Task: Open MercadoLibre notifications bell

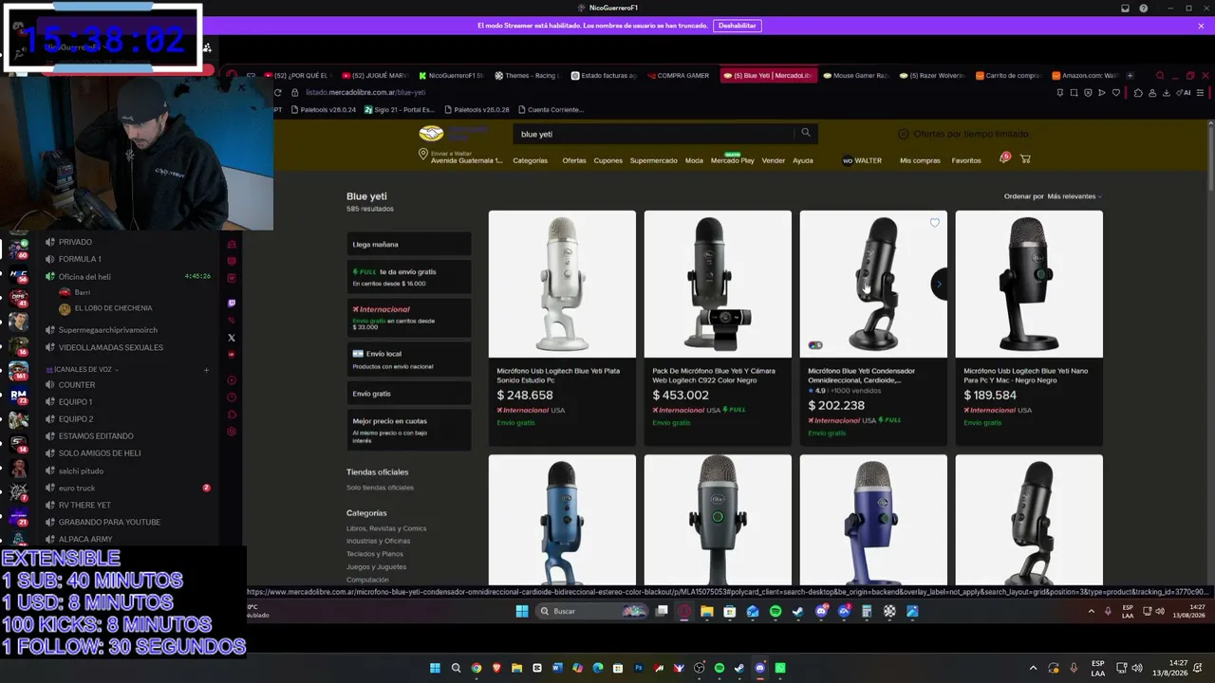Action: coord(1003,158)
